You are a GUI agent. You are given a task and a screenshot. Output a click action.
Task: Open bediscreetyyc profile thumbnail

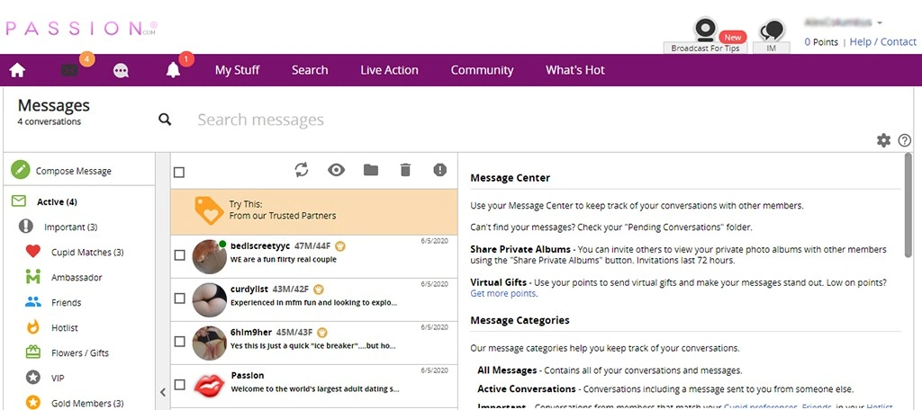(209, 256)
